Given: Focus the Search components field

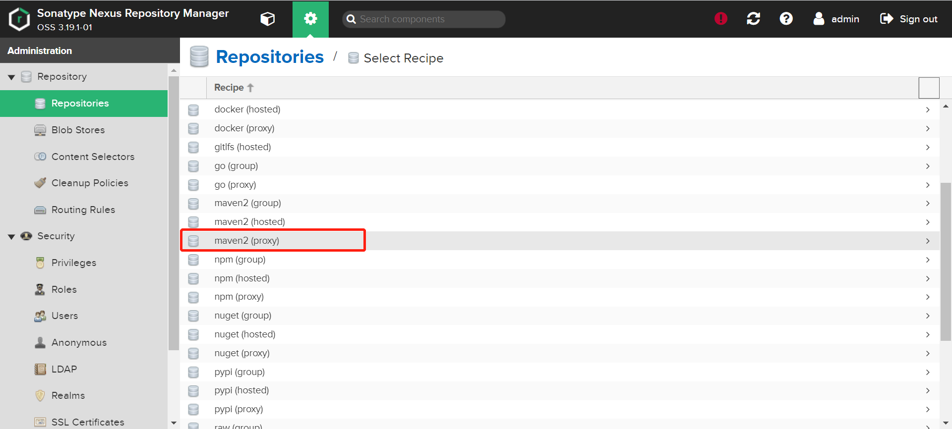Looking at the screenshot, I should coord(424,19).
